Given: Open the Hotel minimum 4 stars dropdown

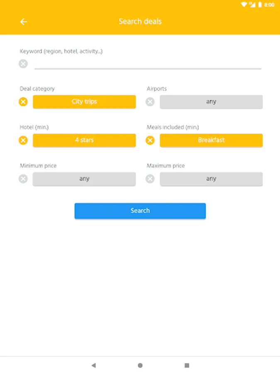Looking at the screenshot, I should point(84,140).
